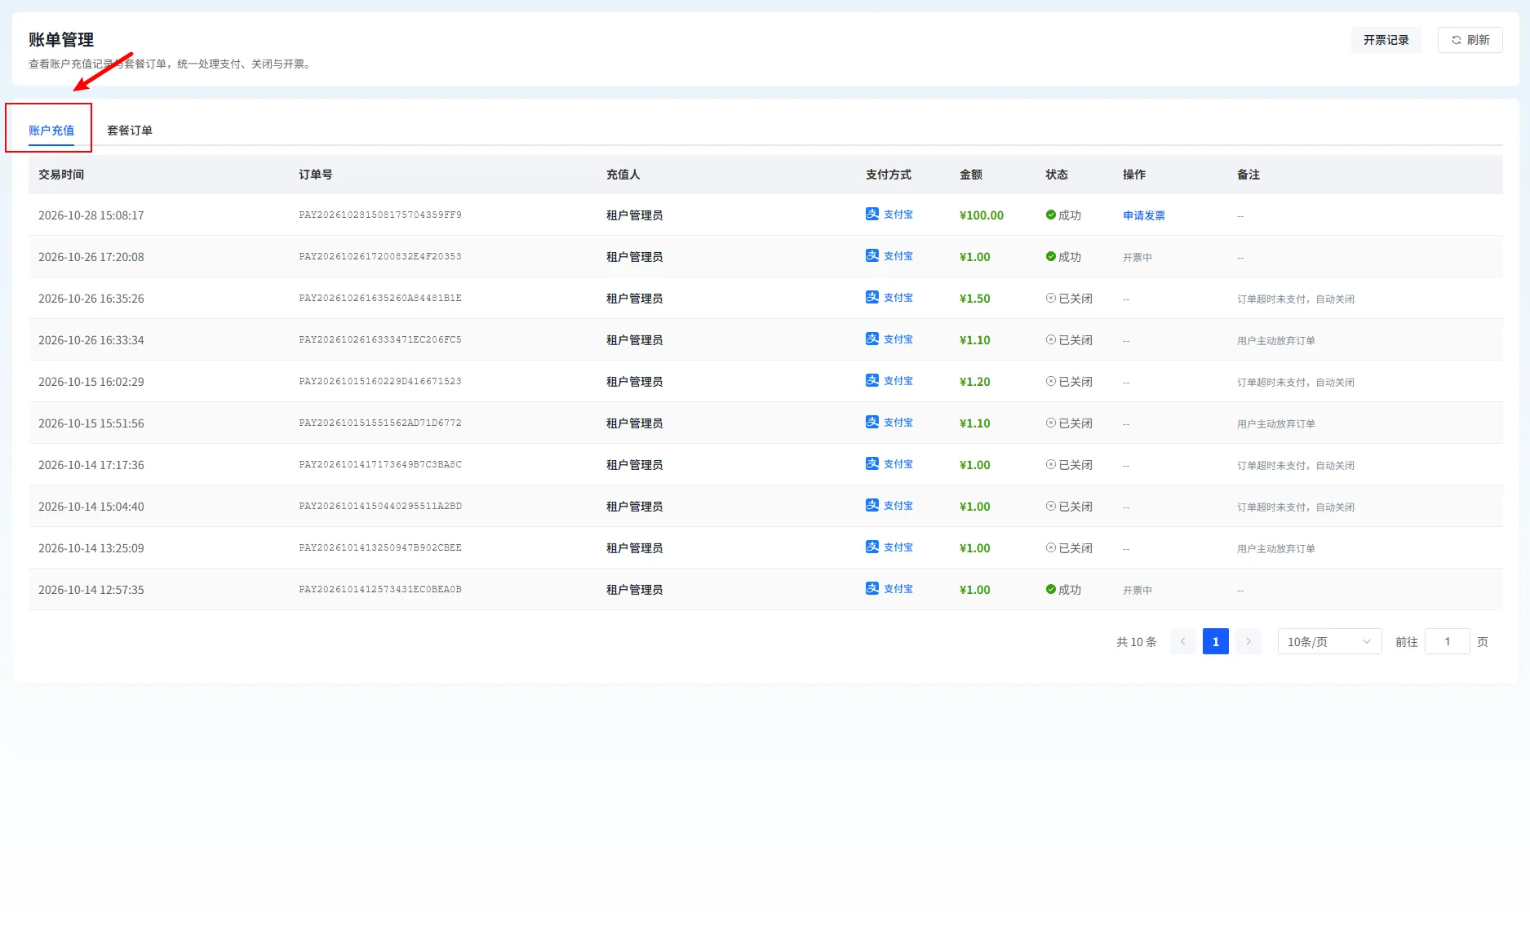This screenshot has width=1530, height=948.
Task: Switch to the 账户充值 tab
Action: click(51, 131)
